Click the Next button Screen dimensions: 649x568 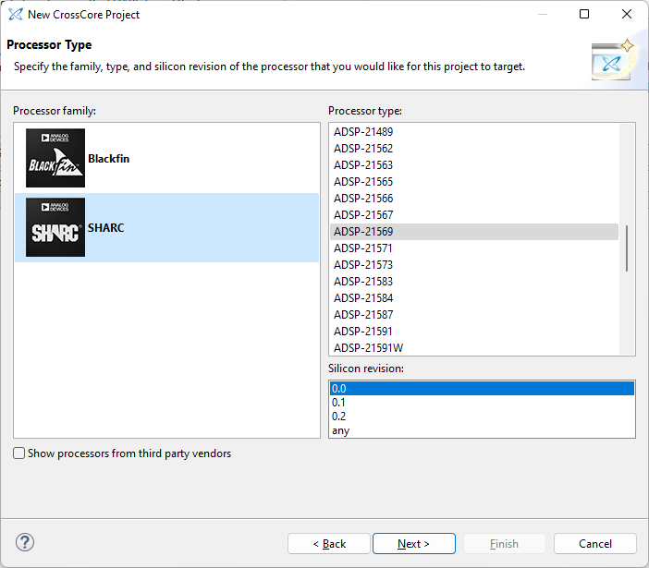click(x=413, y=544)
